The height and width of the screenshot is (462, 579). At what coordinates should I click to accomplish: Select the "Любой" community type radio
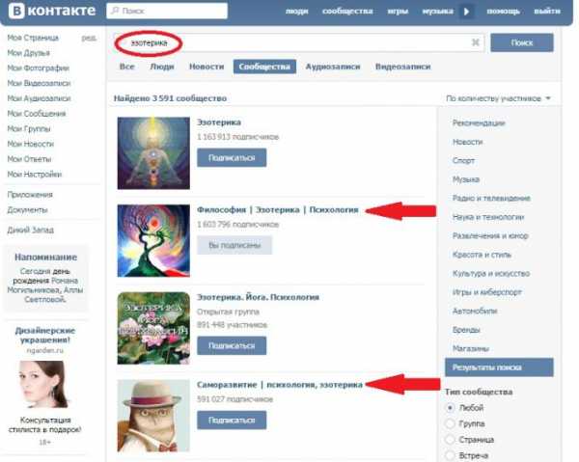[x=450, y=408]
